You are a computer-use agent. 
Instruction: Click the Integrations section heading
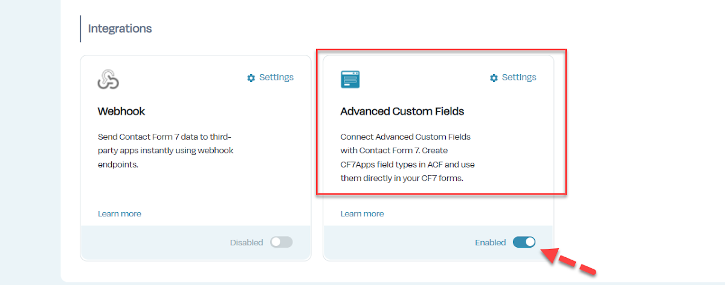120,28
